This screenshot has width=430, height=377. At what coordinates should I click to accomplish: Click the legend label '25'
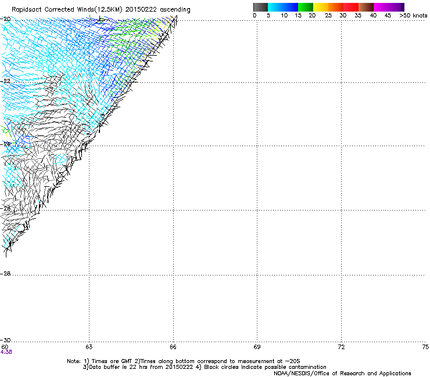click(328, 16)
